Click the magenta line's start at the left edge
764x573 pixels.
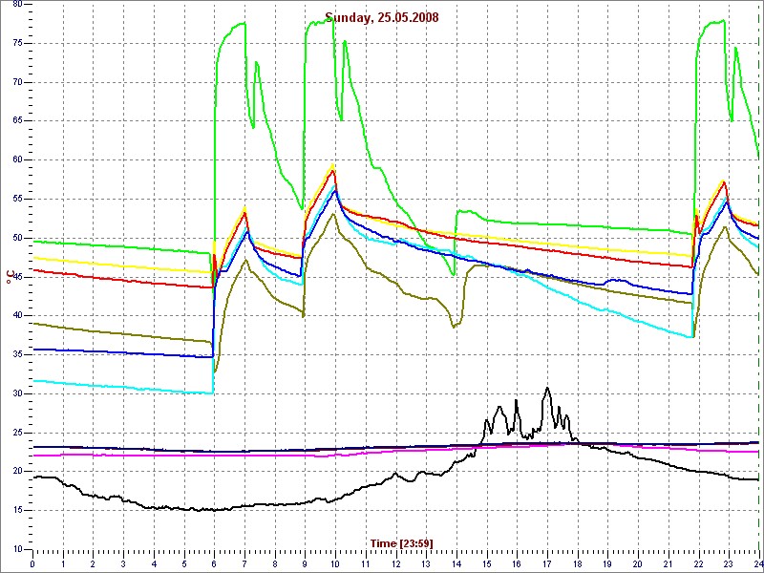click(34, 456)
